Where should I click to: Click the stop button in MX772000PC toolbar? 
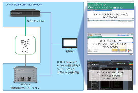click(x=121, y=8)
